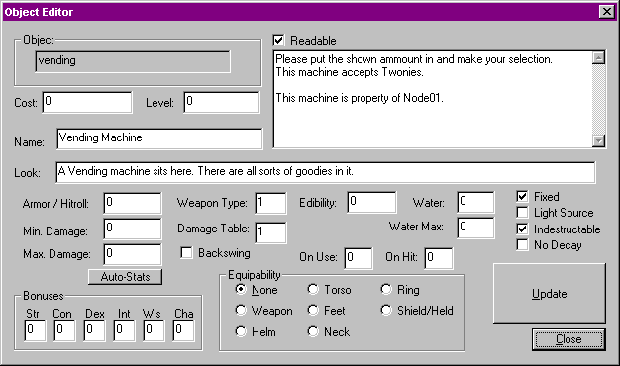
Task: Click the Object Editor title bar text
Action: click(39, 12)
